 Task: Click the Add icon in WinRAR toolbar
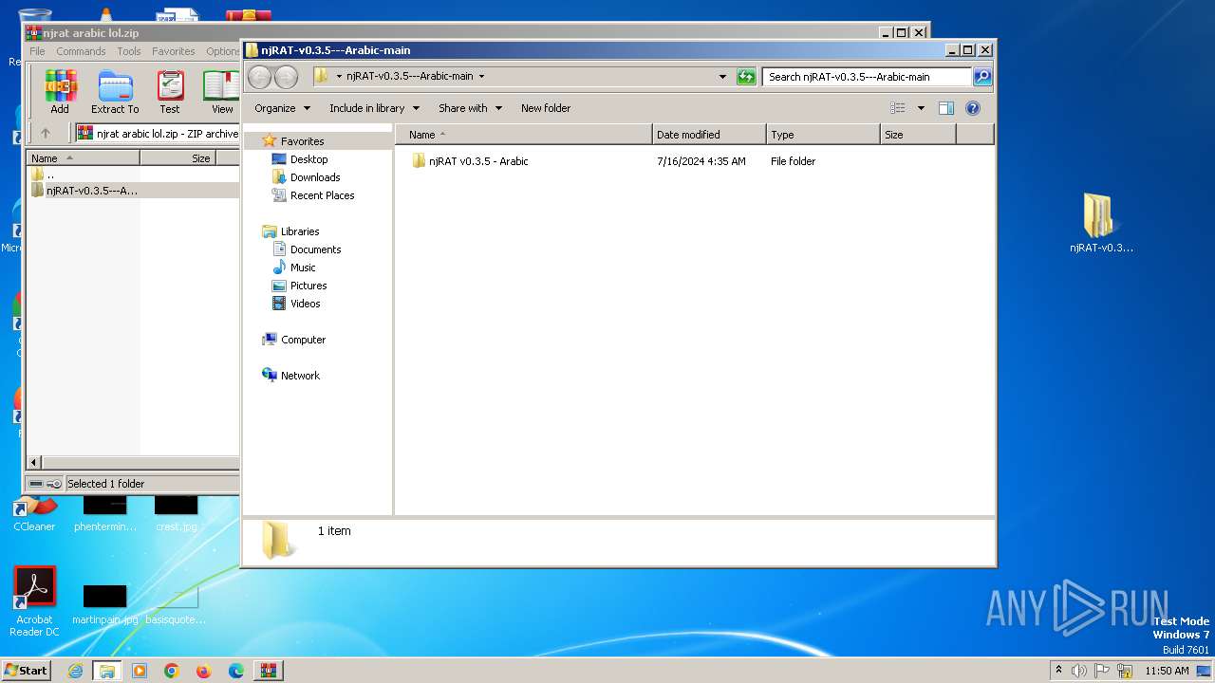60,92
